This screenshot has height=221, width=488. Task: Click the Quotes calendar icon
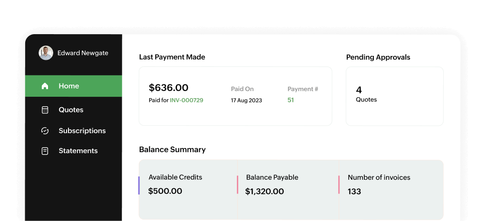[x=45, y=110]
